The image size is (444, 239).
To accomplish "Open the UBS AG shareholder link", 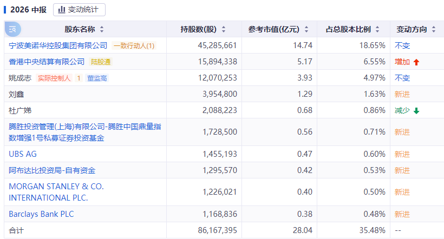I will pos(23,154).
